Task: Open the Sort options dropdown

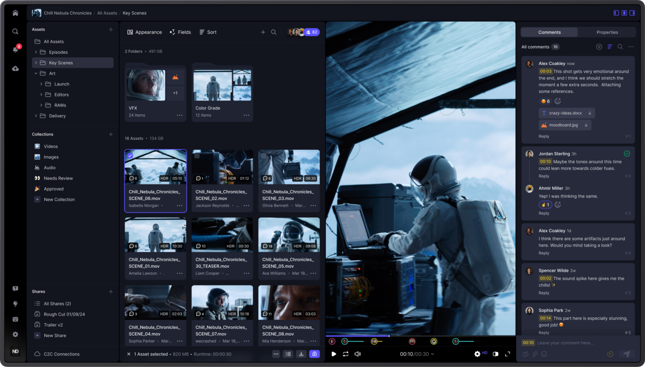Action: click(x=208, y=32)
